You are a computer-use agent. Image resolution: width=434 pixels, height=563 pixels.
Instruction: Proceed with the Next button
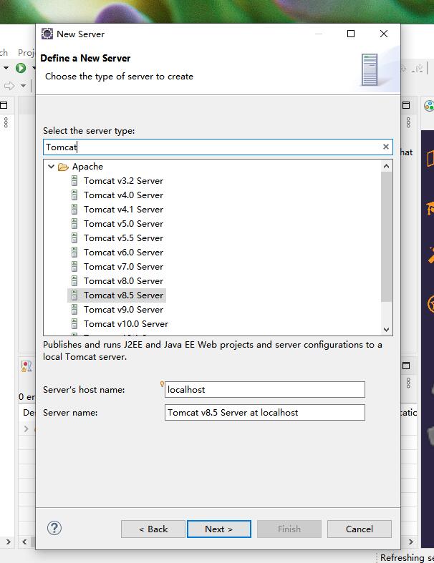[x=219, y=529]
